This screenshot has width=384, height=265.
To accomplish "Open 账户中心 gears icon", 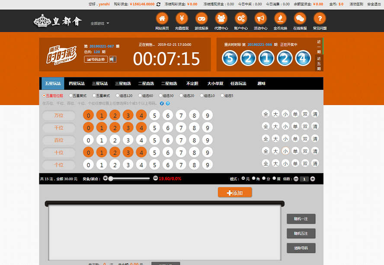I will click(x=241, y=19).
